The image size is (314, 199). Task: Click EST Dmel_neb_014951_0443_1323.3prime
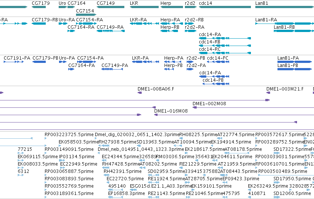[141, 149]
